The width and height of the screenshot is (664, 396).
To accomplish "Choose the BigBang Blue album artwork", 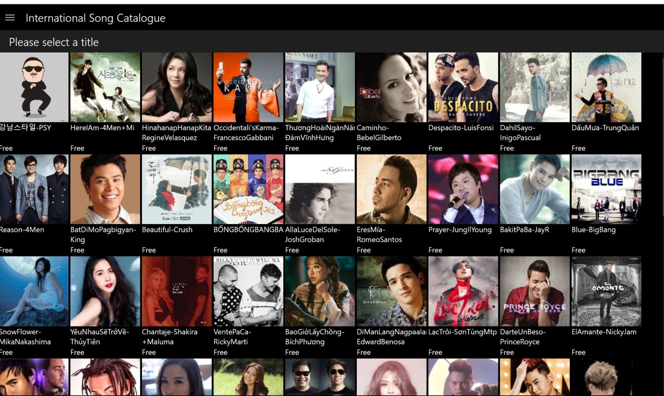I will 606,189.
